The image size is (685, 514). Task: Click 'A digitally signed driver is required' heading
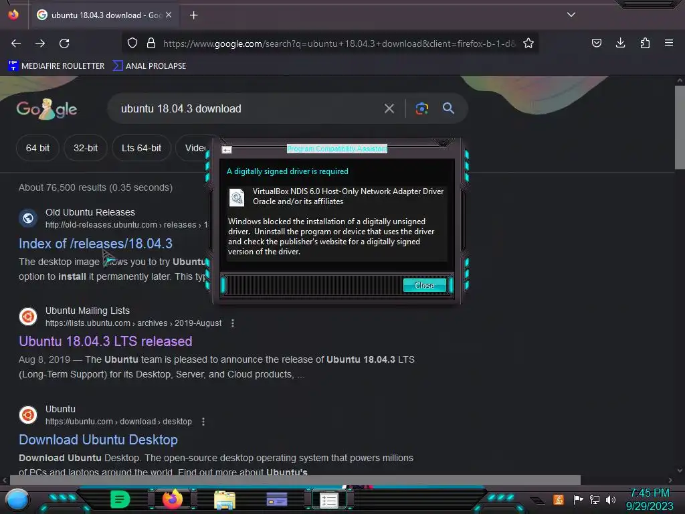[288, 171]
